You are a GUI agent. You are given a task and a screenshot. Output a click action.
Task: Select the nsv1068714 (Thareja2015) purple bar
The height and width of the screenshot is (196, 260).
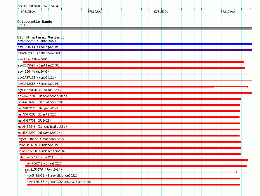tap(134, 50)
